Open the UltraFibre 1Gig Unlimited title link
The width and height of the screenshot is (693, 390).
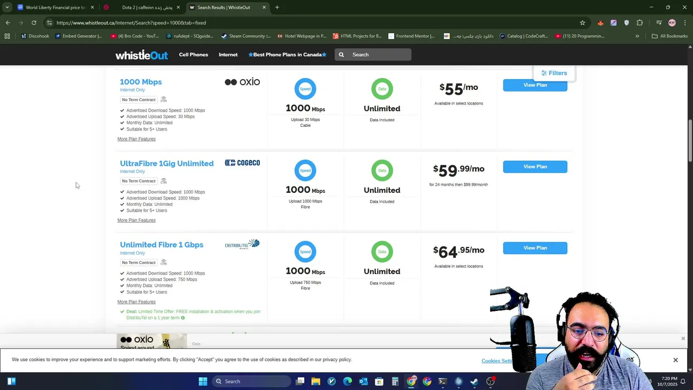[x=167, y=164]
